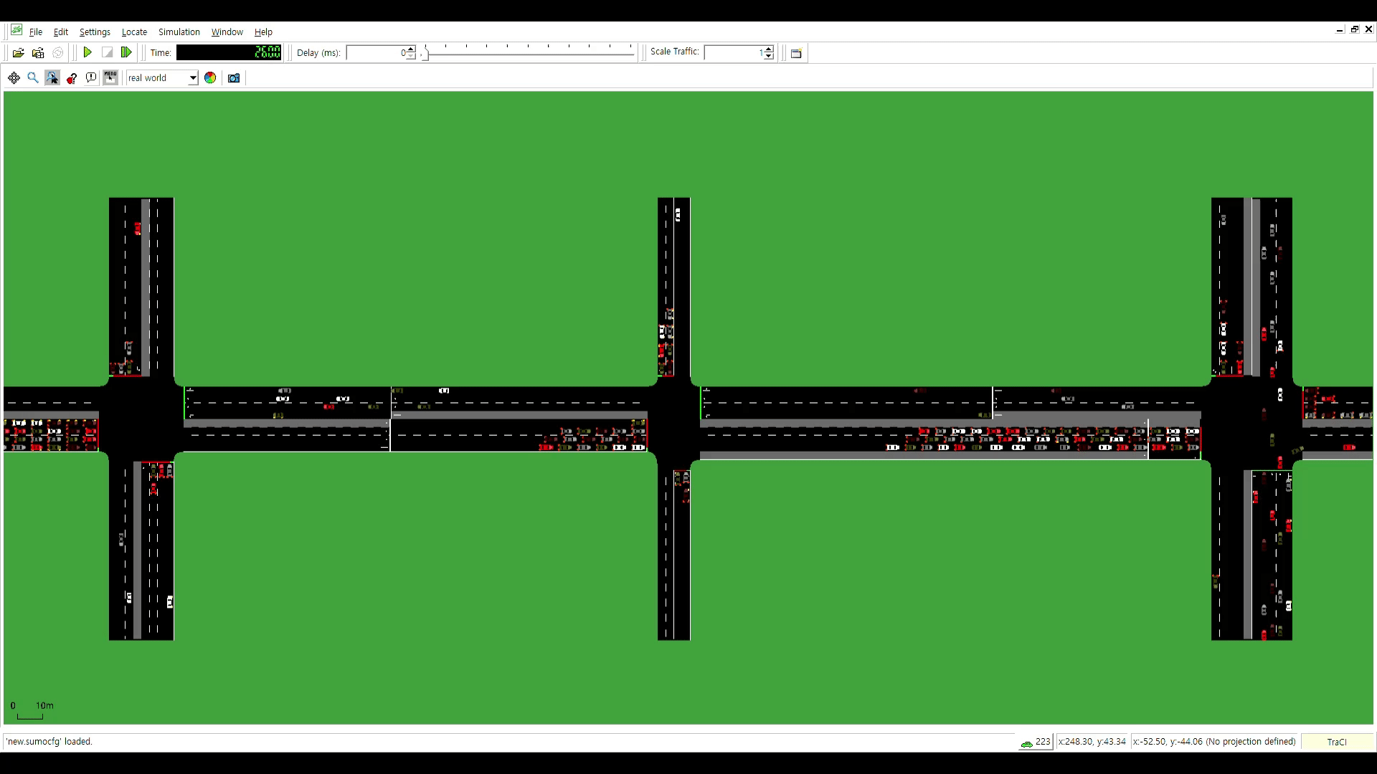This screenshot has width=1377, height=774.
Task: Click the recenter view icon
Action: click(x=14, y=78)
